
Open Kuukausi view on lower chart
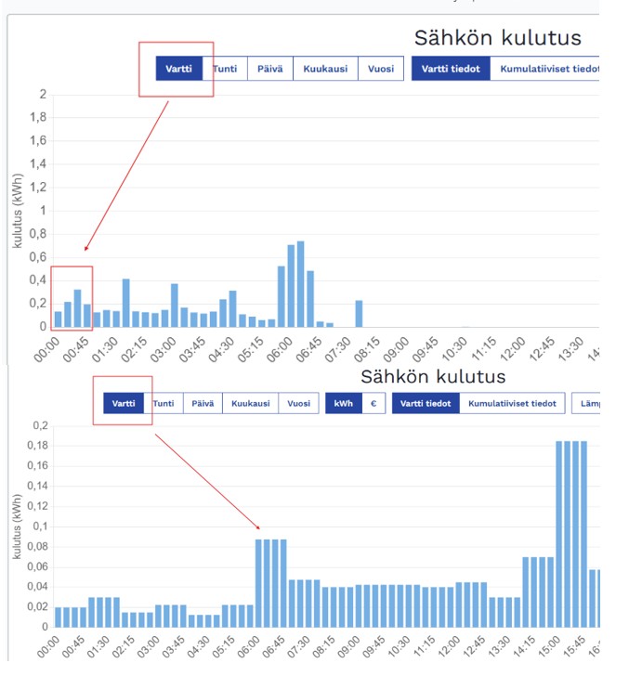(250, 403)
